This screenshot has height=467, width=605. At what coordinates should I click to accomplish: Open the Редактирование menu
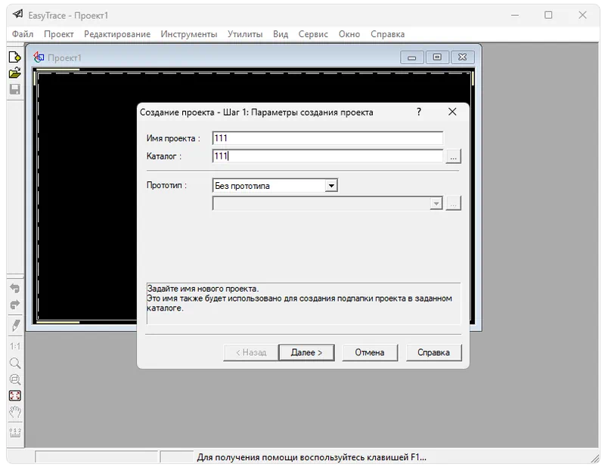tap(117, 34)
